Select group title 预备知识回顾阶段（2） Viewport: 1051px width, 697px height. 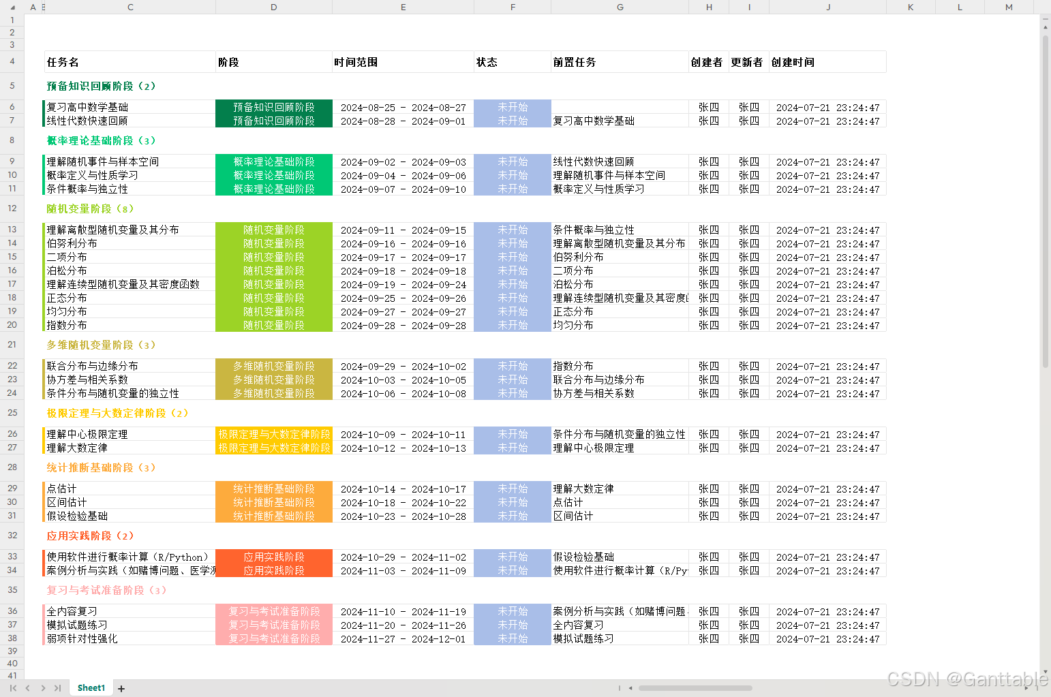[x=102, y=86]
